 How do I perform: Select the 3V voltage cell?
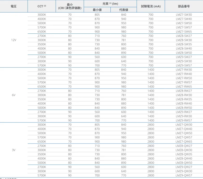pyautogui.click(x=14, y=150)
